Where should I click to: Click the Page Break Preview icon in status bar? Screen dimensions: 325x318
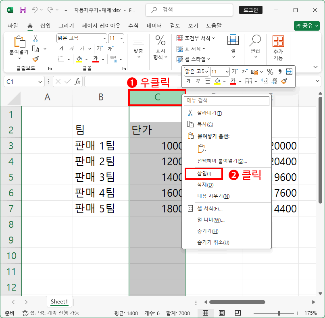[x=237, y=313]
